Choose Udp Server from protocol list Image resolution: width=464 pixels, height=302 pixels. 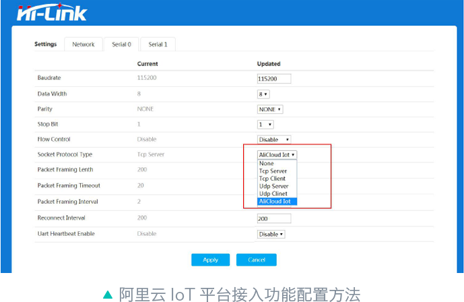277,186
